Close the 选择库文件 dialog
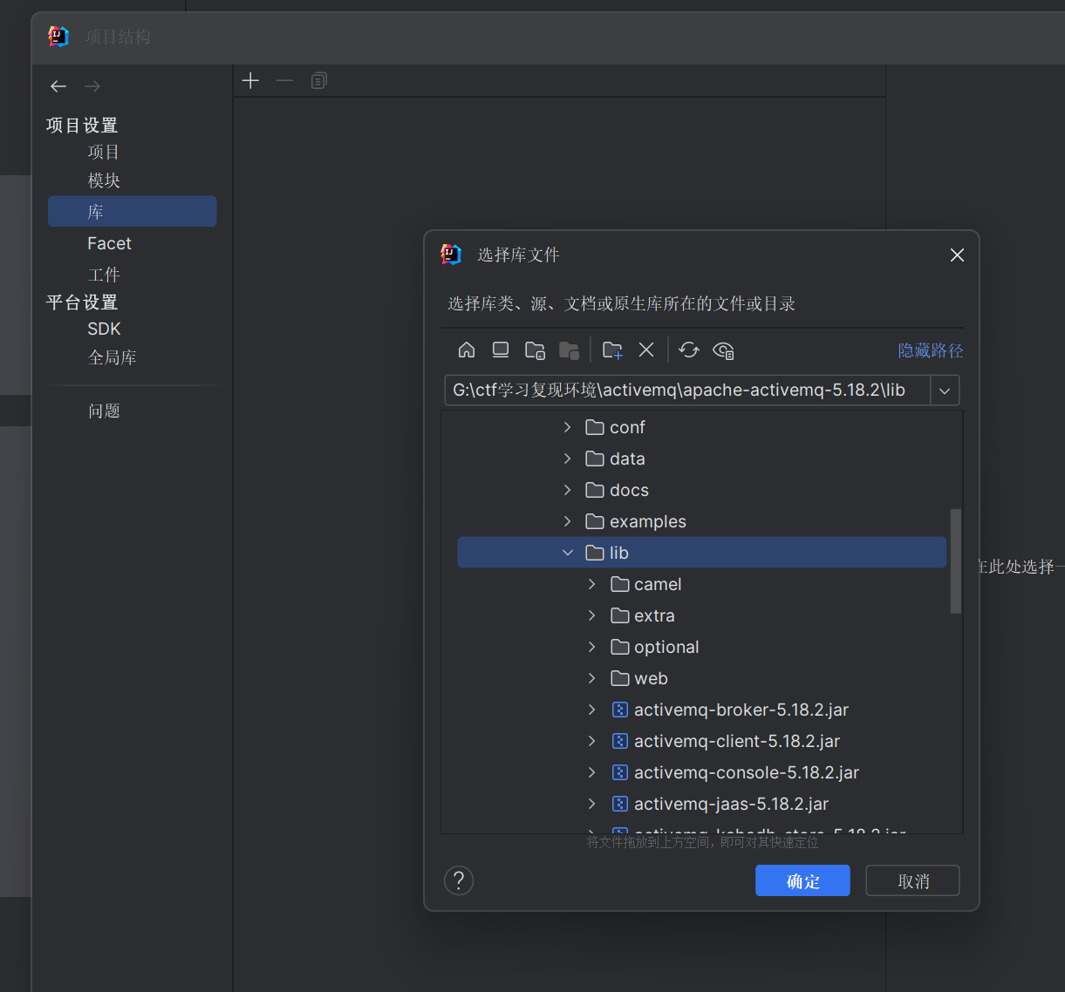This screenshot has height=992, width=1065. pyautogui.click(x=957, y=255)
